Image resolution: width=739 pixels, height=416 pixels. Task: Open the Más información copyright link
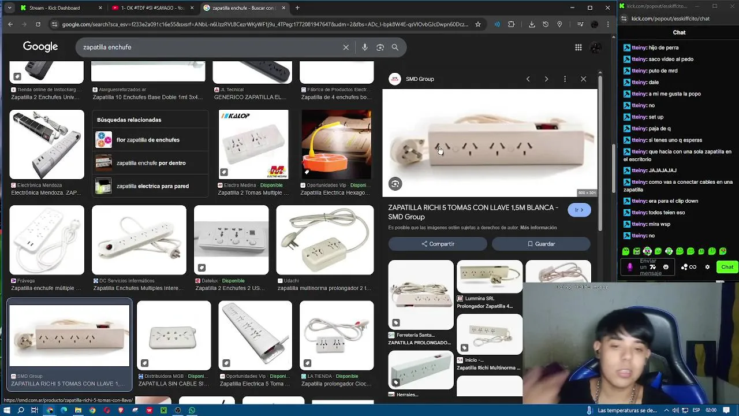pyautogui.click(x=538, y=228)
